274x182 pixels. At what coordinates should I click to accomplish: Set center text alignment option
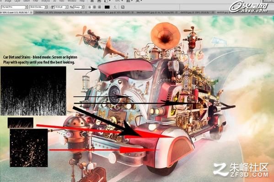[x=95, y=7]
